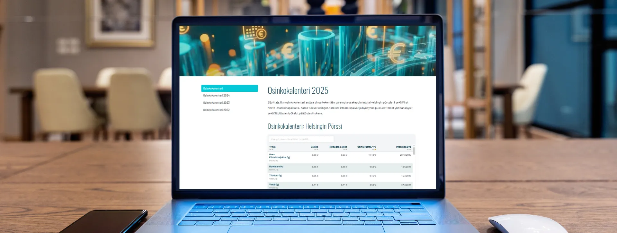Click the up sort arrow under Osinko

[x=317, y=150]
